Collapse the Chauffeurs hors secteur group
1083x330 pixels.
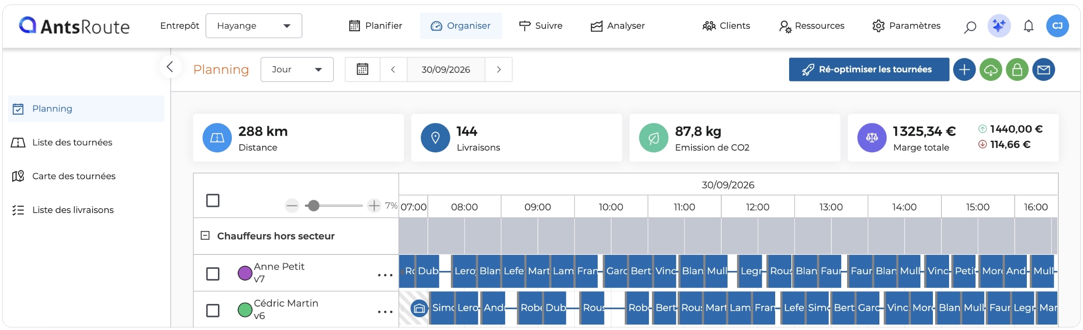pyautogui.click(x=205, y=236)
